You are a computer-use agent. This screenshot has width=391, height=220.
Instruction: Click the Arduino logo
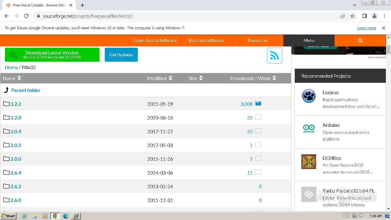click(309, 129)
